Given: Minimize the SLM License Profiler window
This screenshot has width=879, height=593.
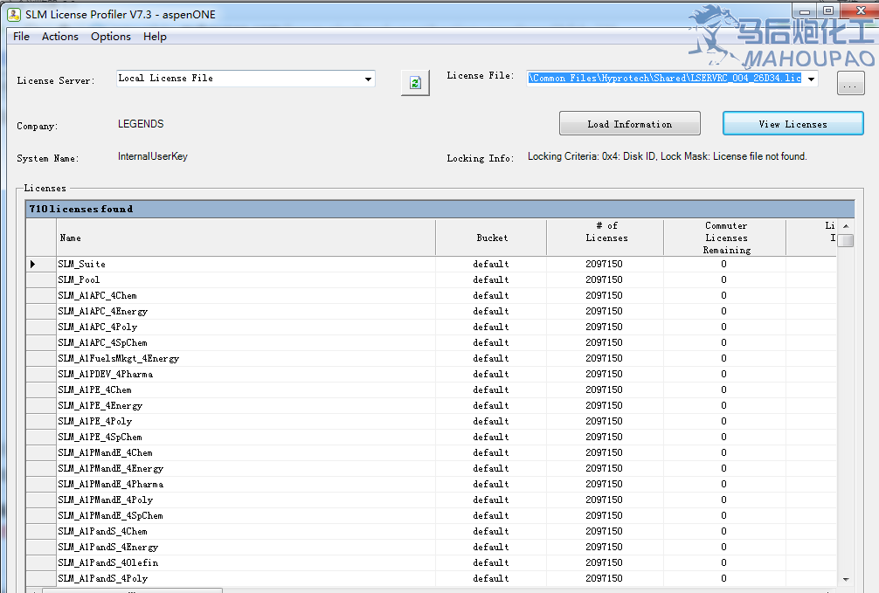Looking at the screenshot, I should click(x=805, y=10).
